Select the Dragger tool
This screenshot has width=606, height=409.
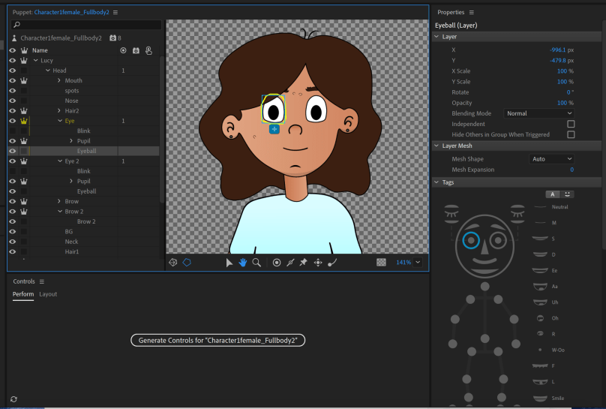point(318,263)
